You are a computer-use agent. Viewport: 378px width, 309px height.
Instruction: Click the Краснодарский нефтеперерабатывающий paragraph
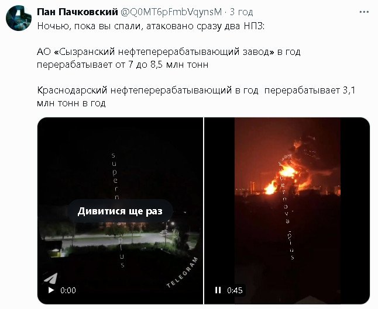tap(196, 96)
